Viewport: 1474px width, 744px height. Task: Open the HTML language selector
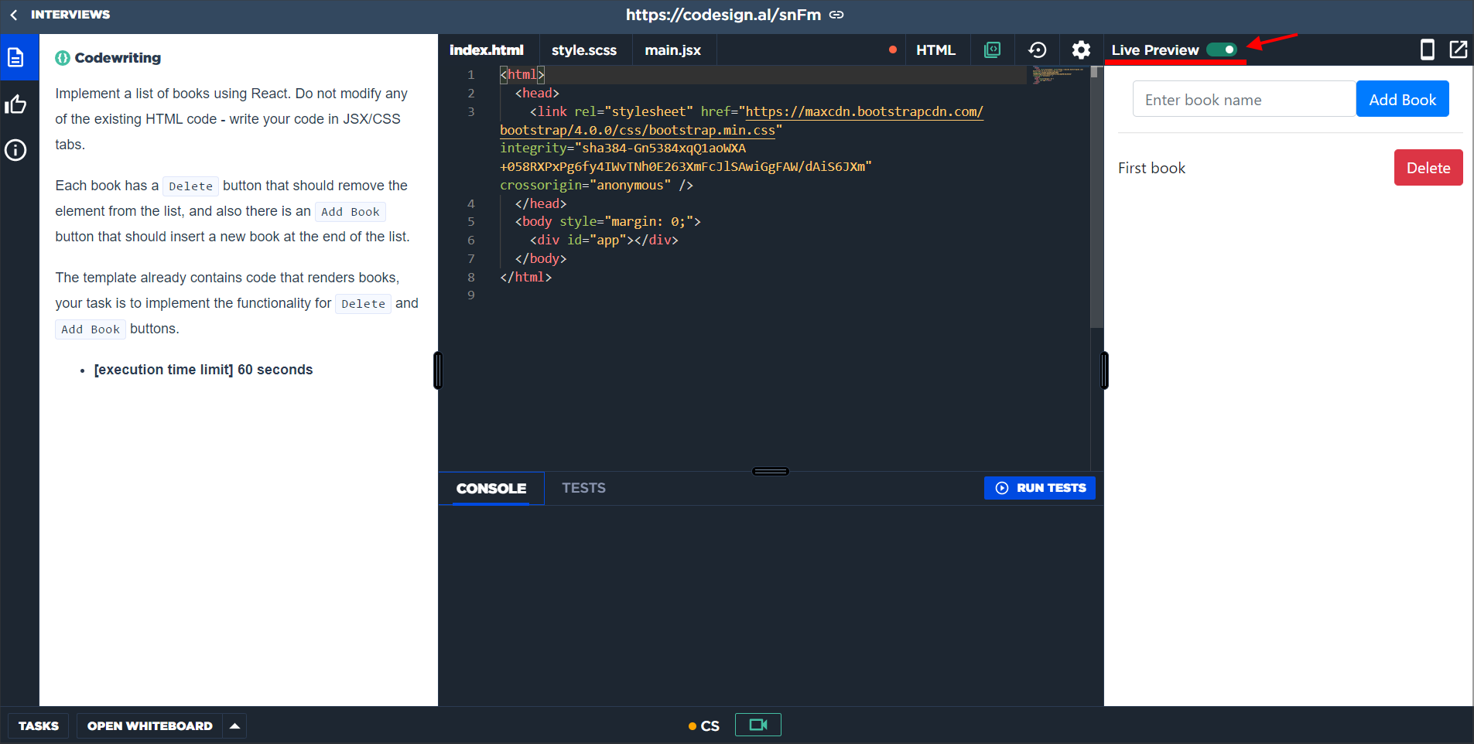[935, 49]
